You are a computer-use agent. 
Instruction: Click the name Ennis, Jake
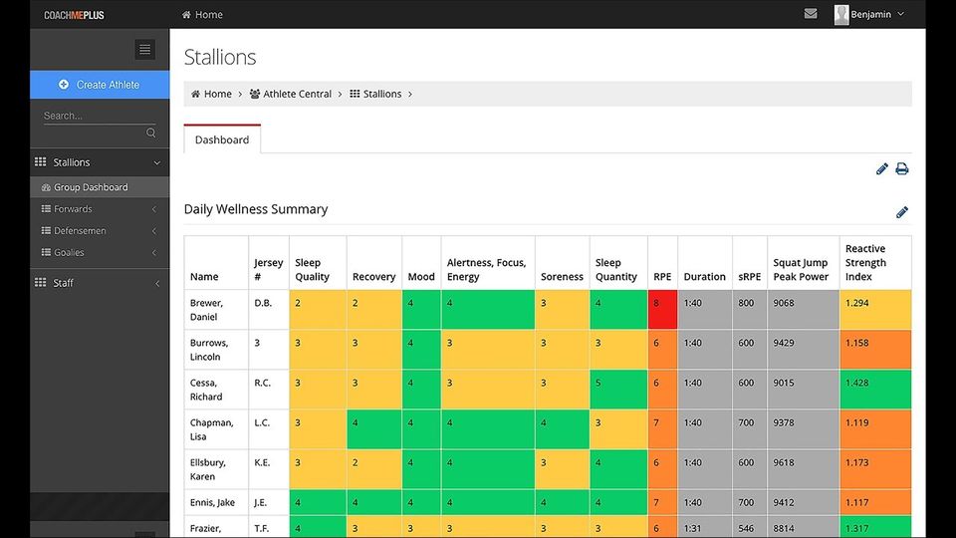[212, 502]
